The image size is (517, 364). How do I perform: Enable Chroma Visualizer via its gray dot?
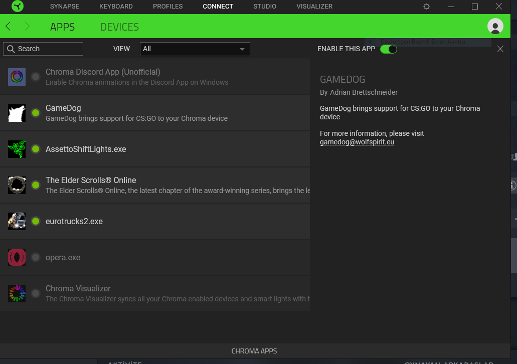36,293
